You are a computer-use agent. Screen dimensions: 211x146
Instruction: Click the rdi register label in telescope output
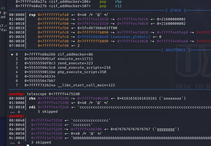32,107
